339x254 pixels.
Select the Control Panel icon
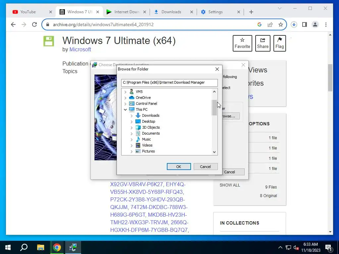[x=132, y=104]
